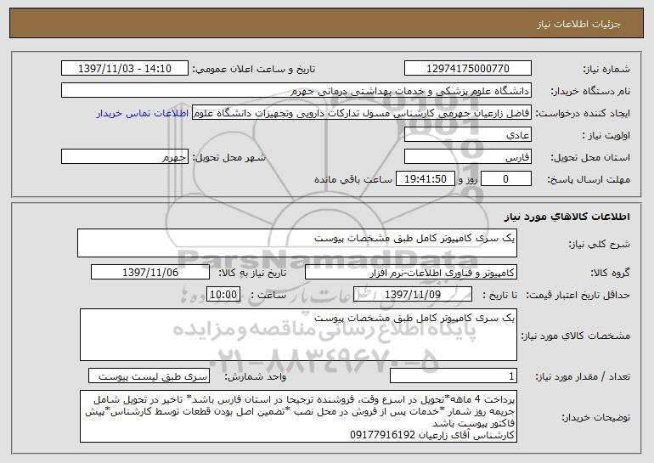This screenshot has height=463, width=654.
Task: Select the اولویت نیاز label
Action: click(606, 136)
